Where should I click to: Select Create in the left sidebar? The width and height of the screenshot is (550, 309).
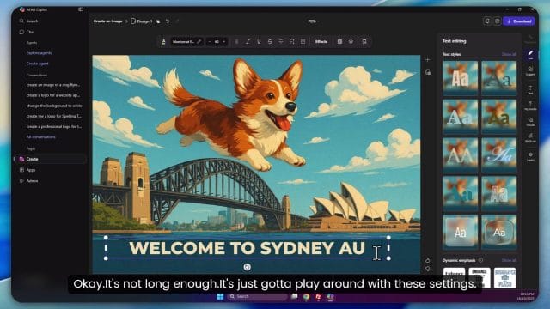point(50,159)
